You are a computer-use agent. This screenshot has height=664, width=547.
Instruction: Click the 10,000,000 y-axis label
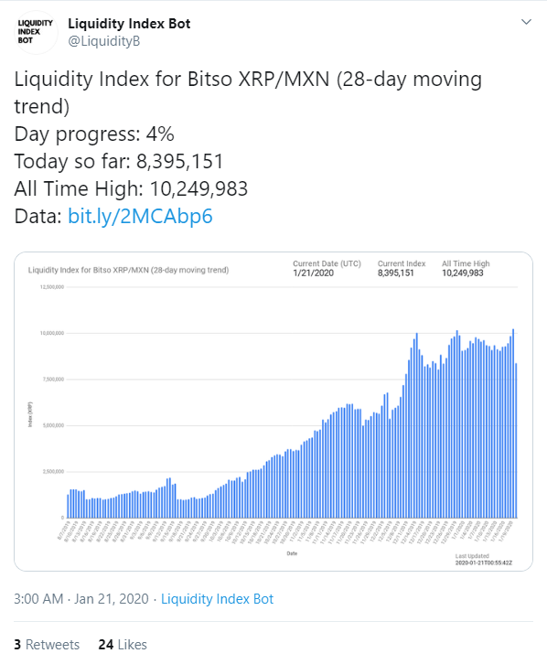coord(52,333)
